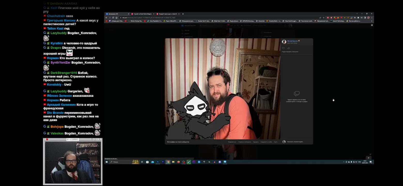403x186 pixels.
Task: Launch Premiere Pro from the taskbar
Action: [x=163, y=162]
